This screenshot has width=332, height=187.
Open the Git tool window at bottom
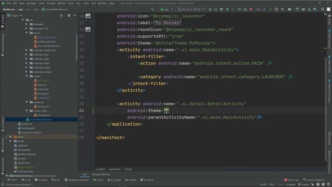(26, 180)
